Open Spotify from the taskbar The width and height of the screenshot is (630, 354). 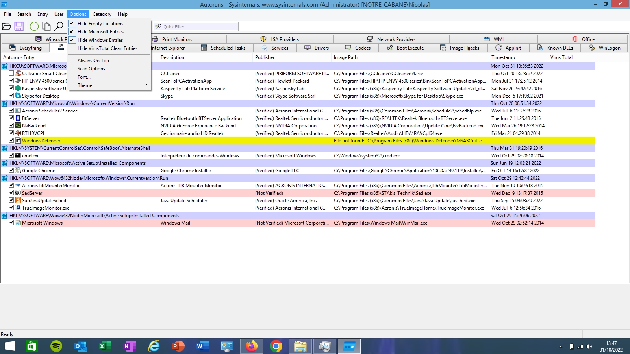[x=56, y=346]
